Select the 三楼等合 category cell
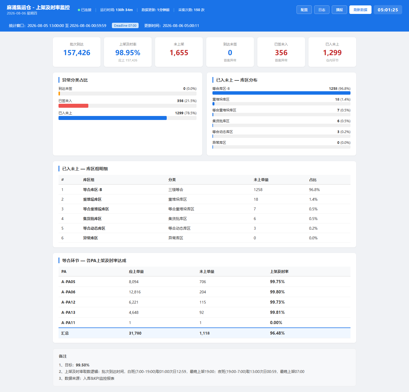 tap(176, 190)
